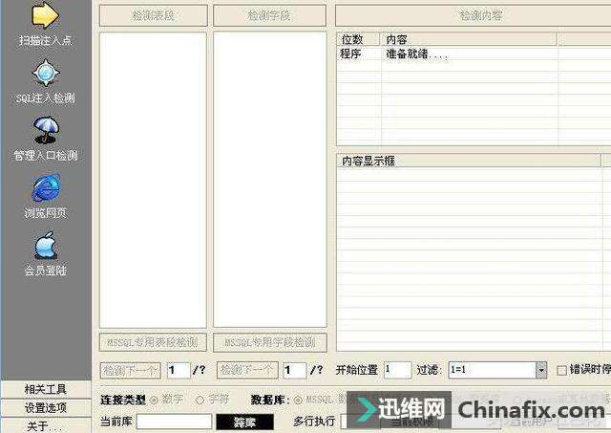Click the 检测表段 button
611x433 pixels.
[x=153, y=16]
